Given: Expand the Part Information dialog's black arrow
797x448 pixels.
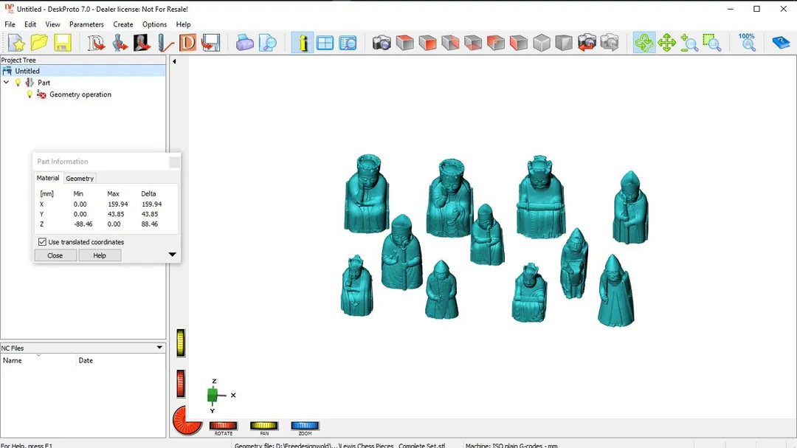Looking at the screenshot, I should (172, 255).
